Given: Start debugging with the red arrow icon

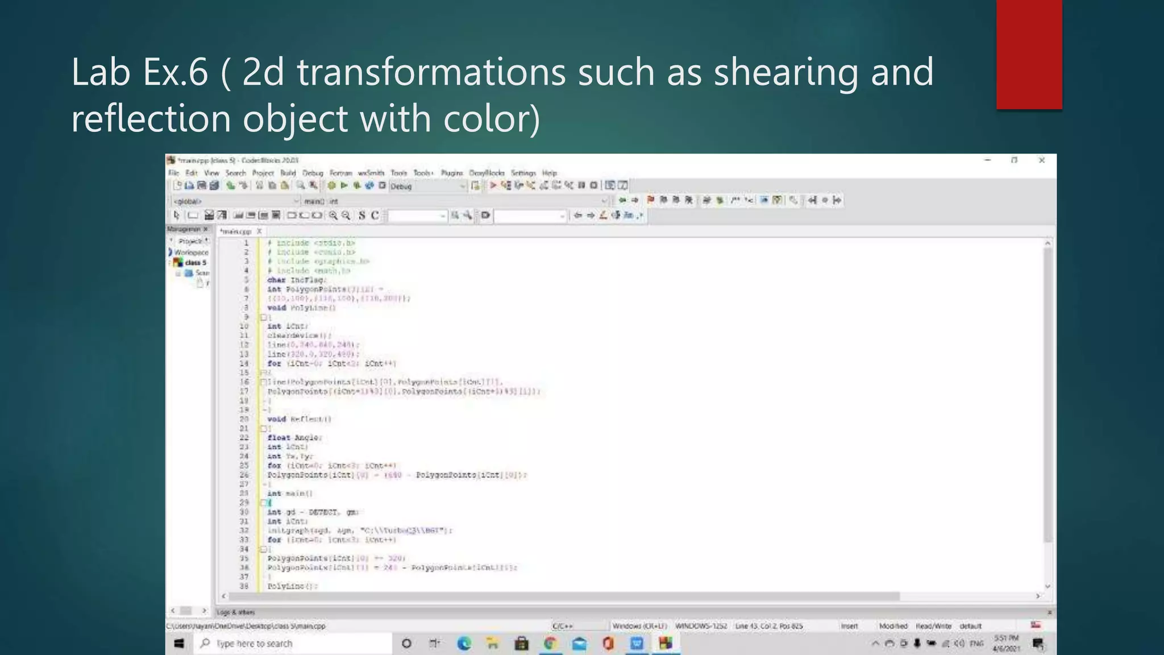Looking at the screenshot, I should pos(493,185).
